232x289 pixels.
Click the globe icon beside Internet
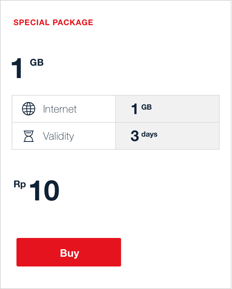point(28,109)
